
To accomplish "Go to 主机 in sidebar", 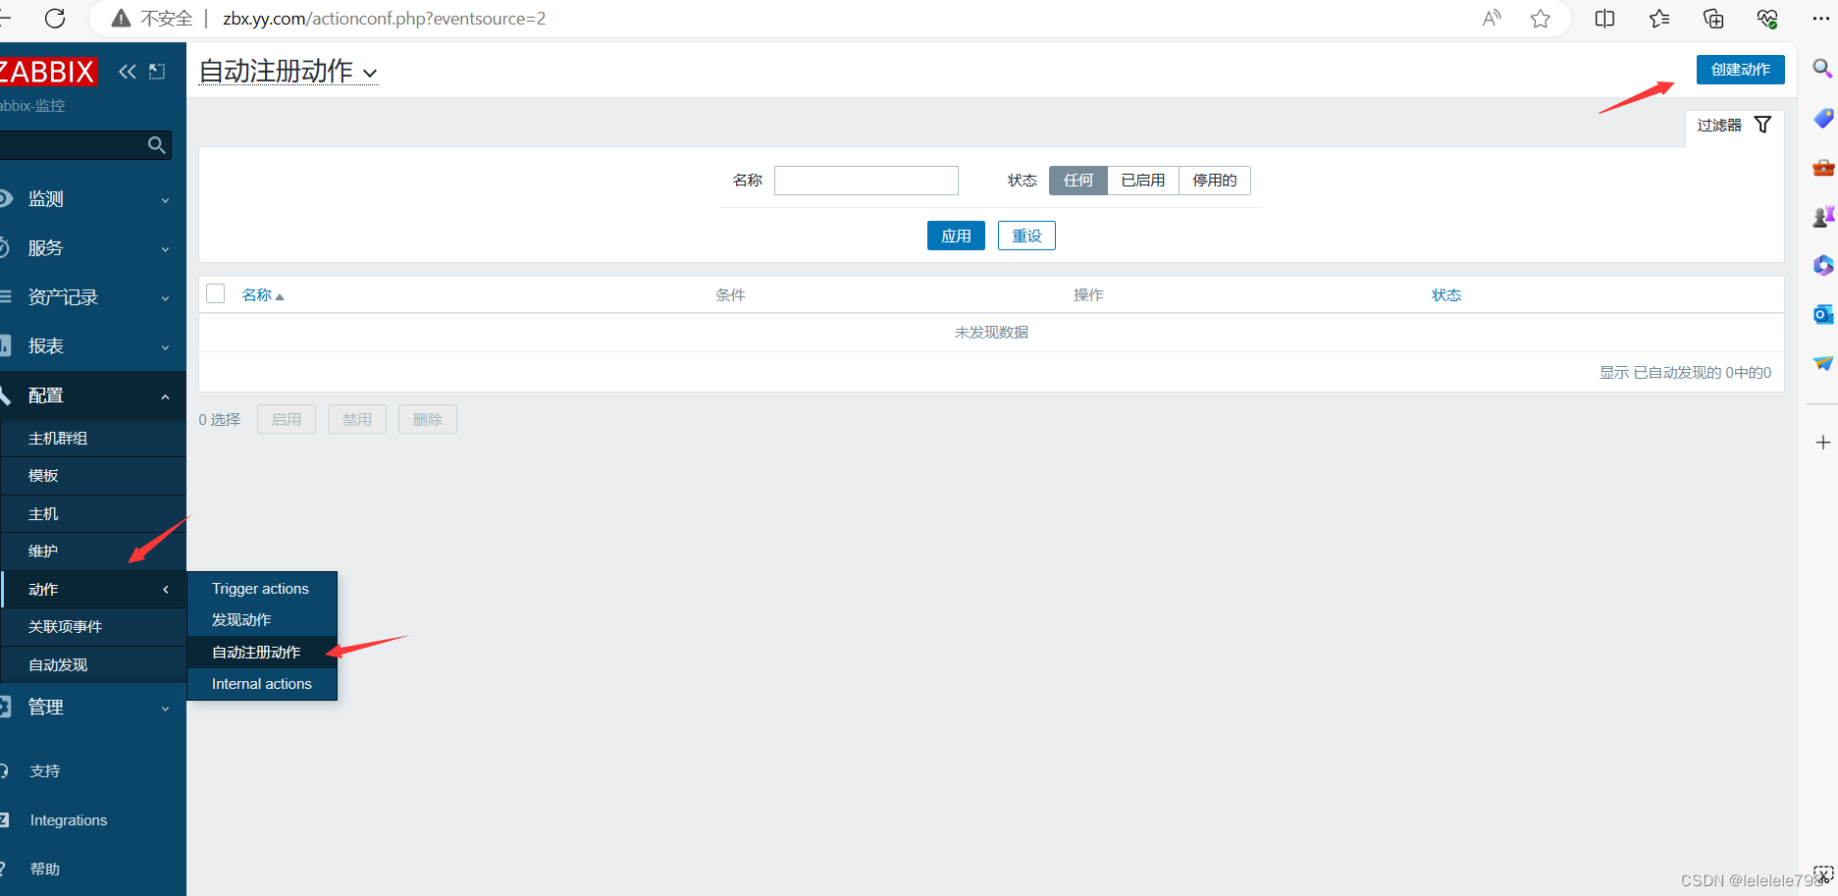I will point(93,514).
